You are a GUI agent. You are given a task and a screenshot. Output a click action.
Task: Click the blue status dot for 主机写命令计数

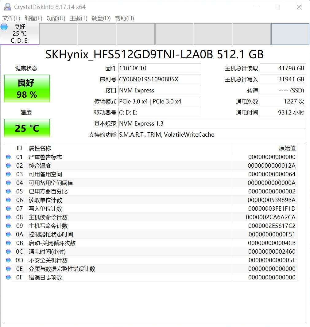(x=8, y=226)
